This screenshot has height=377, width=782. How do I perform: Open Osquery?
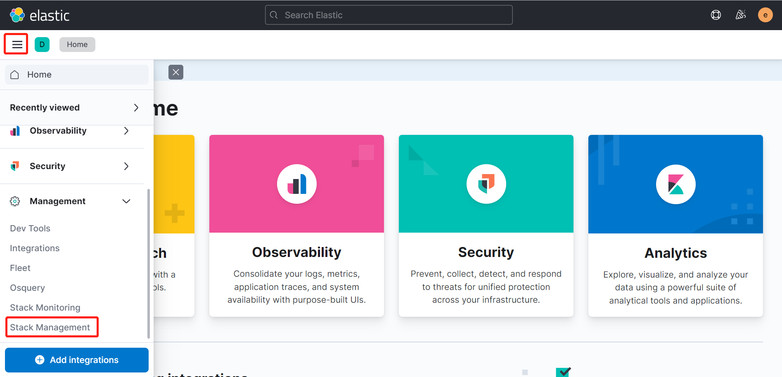[x=27, y=288]
